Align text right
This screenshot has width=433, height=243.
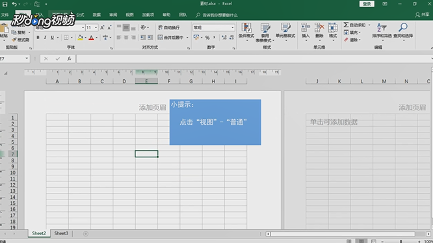133,38
